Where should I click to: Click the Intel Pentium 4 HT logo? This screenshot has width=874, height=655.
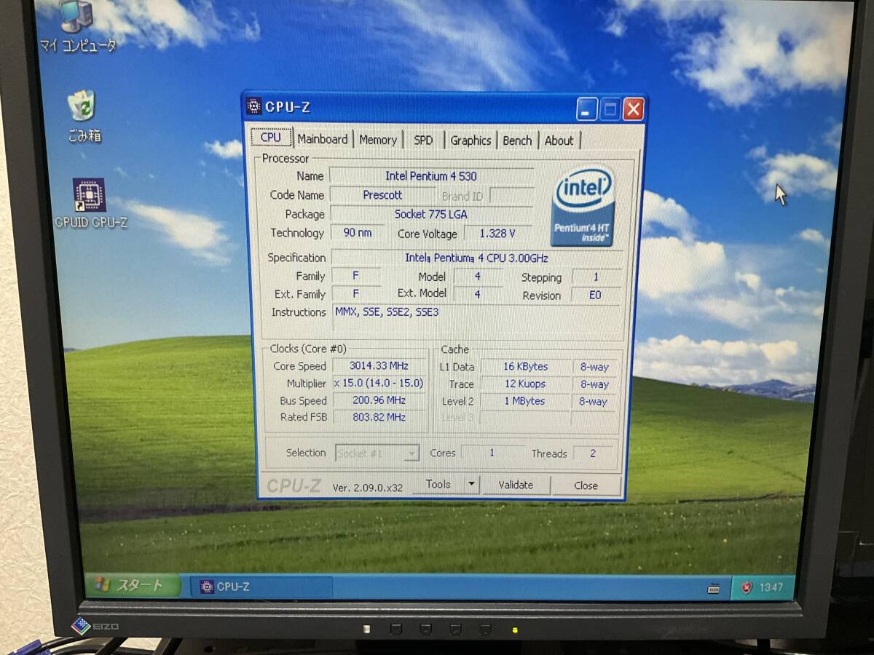583,205
